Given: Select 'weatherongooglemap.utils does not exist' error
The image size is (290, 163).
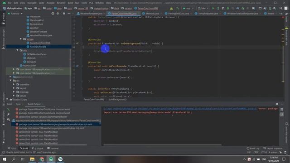Looking at the screenshot, I should 51,128.
